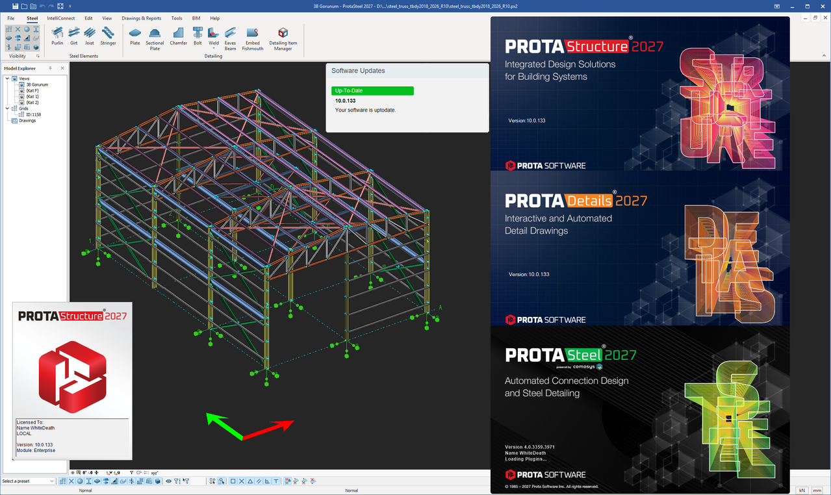
Task: Open the Weld dropdown arrow
Action: 214,48
